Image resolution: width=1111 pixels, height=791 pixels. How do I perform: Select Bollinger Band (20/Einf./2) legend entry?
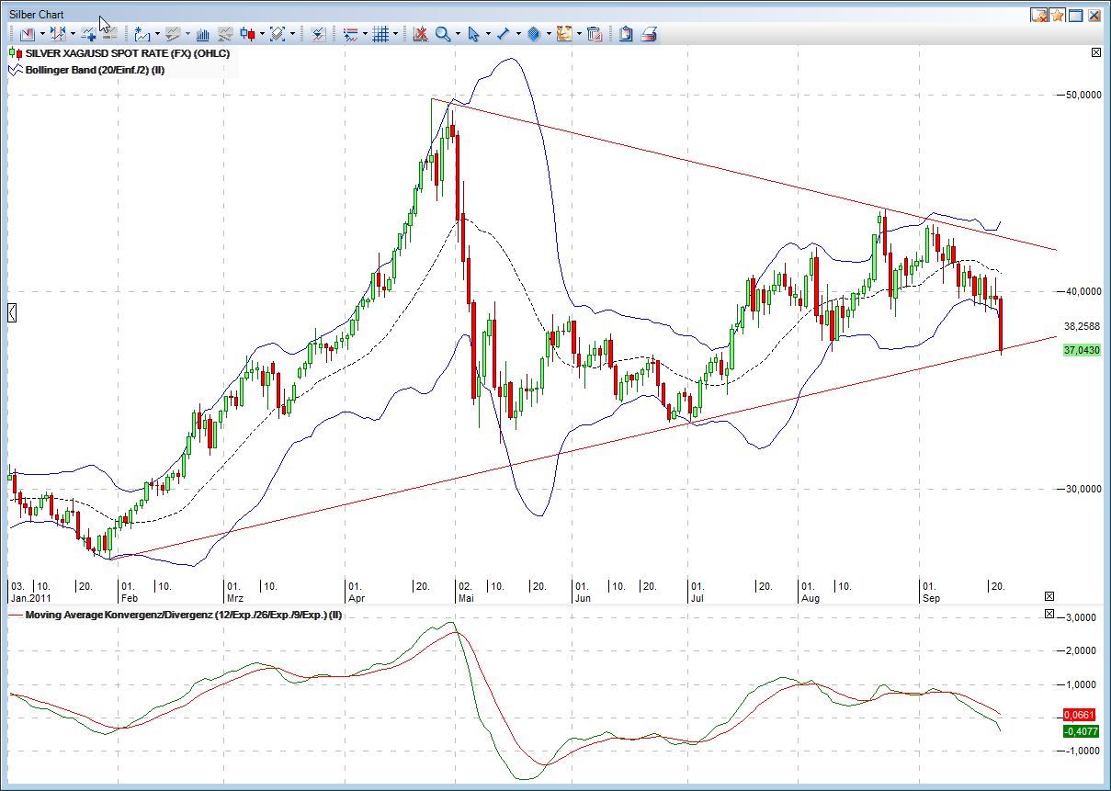[95, 69]
